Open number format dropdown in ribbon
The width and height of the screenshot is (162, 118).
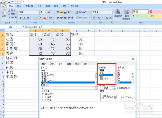(x=111, y=12)
